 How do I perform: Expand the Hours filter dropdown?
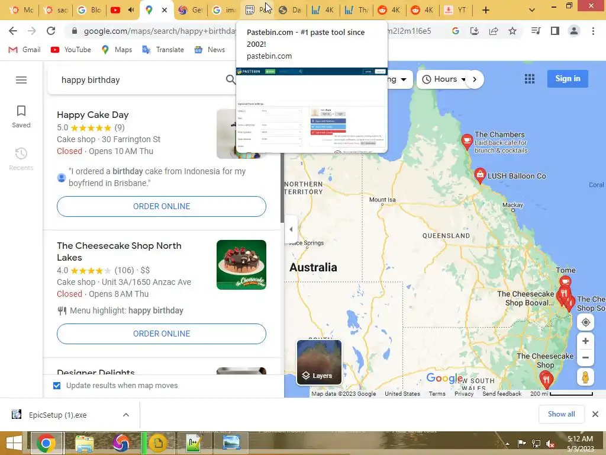[x=444, y=79]
